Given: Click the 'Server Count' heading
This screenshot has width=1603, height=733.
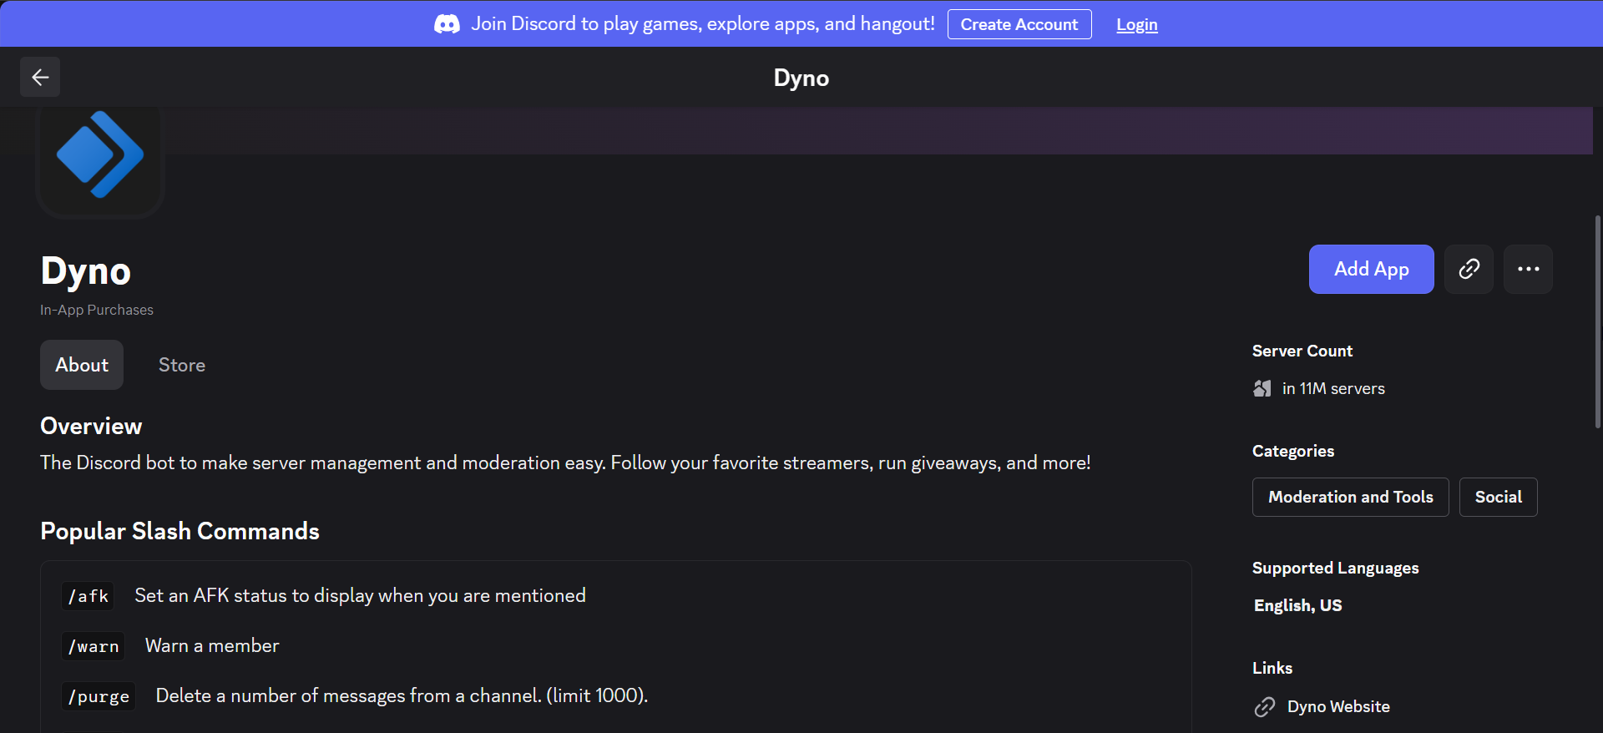Looking at the screenshot, I should pyautogui.click(x=1302, y=351).
